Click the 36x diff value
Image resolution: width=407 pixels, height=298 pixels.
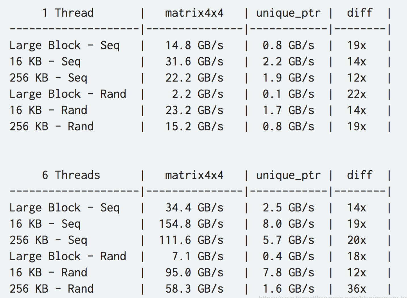(357, 289)
